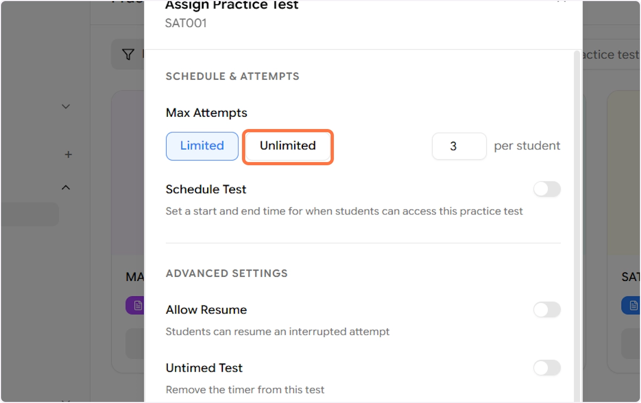Viewport: 641px width, 403px height.
Task: Select the Limited attempts option
Action: [x=202, y=146]
